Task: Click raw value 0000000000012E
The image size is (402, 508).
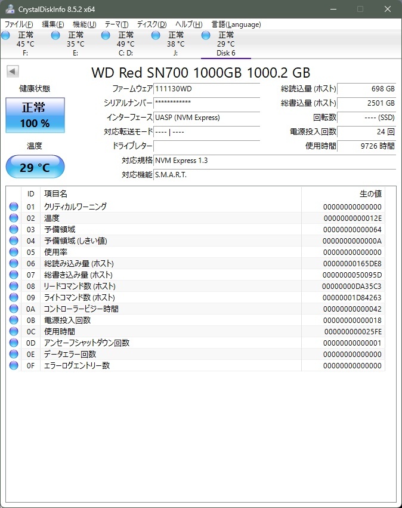Action: click(353, 218)
